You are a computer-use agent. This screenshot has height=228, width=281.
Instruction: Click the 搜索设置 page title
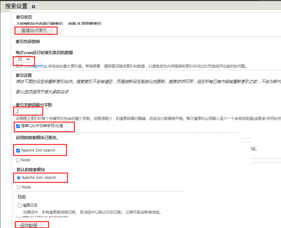[x=16, y=6]
